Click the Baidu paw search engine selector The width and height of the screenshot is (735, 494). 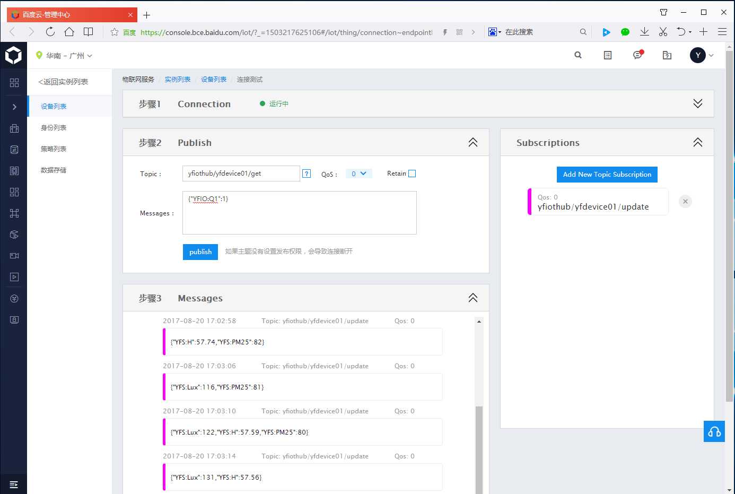(494, 32)
